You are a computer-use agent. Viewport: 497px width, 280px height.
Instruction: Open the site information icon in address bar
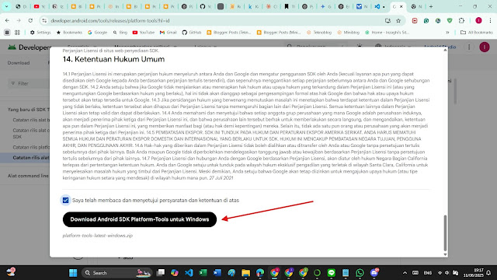click(x=44, y=21)
